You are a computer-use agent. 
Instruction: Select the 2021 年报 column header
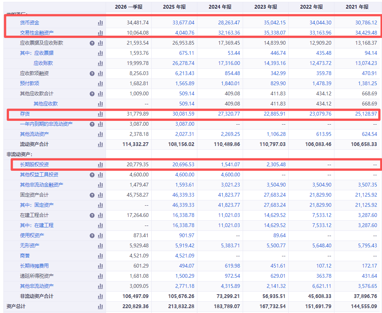(357, 7)
